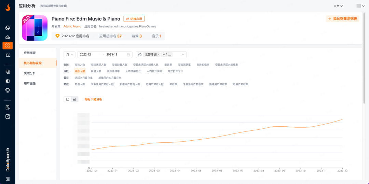The height and width of the screenshot is (184, 369).
Task: Select the 人均使用时长 metric
Action: pos(133,71)
